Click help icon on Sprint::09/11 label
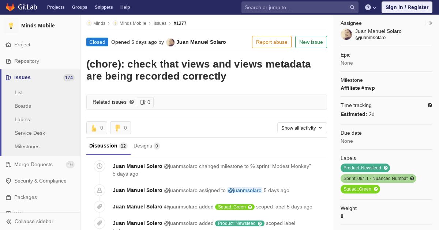Image resolution: width=439 pixels, height=230 pixels. pos(412,179)
